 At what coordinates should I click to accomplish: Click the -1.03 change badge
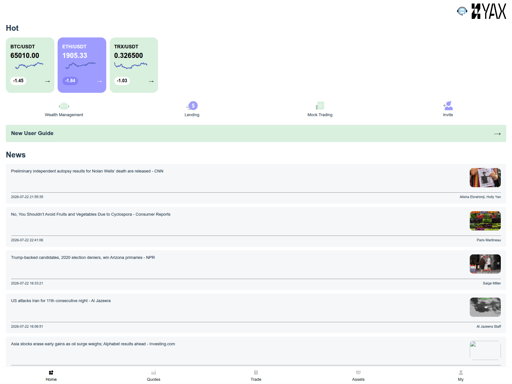122,81
